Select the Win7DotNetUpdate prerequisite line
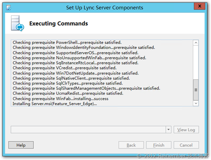The height and width of the screenshot is (160, 211). click(x=76, y=73)
